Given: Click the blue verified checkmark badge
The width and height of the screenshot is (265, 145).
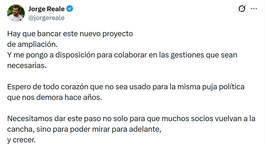Looking at the screenshot, I should (x=70, y=9).
